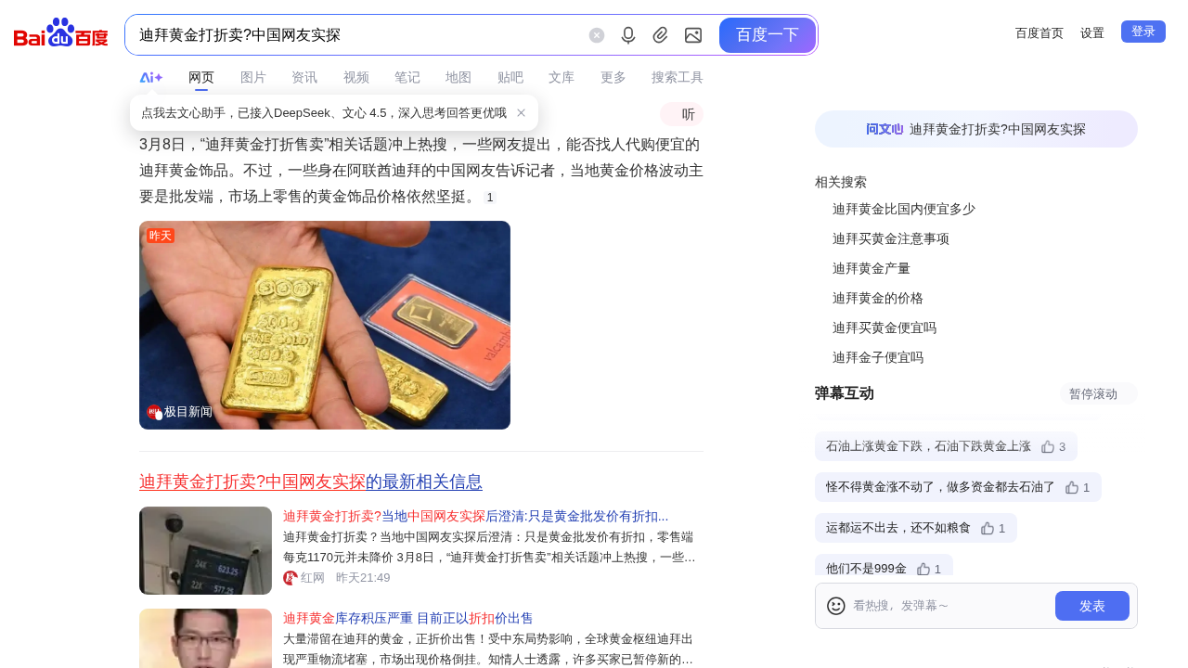Start voice search with the microphone icon
The image size is (1188, 668).
tap(628, 35)
